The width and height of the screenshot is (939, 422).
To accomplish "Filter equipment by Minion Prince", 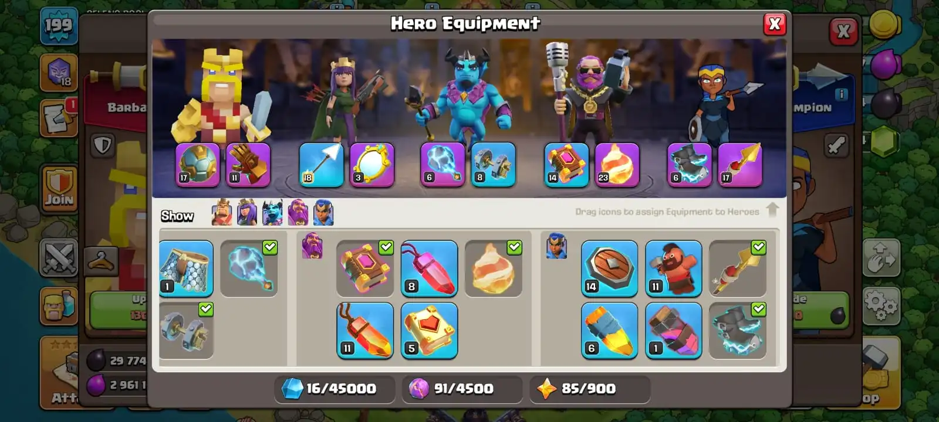I will 272,213.
